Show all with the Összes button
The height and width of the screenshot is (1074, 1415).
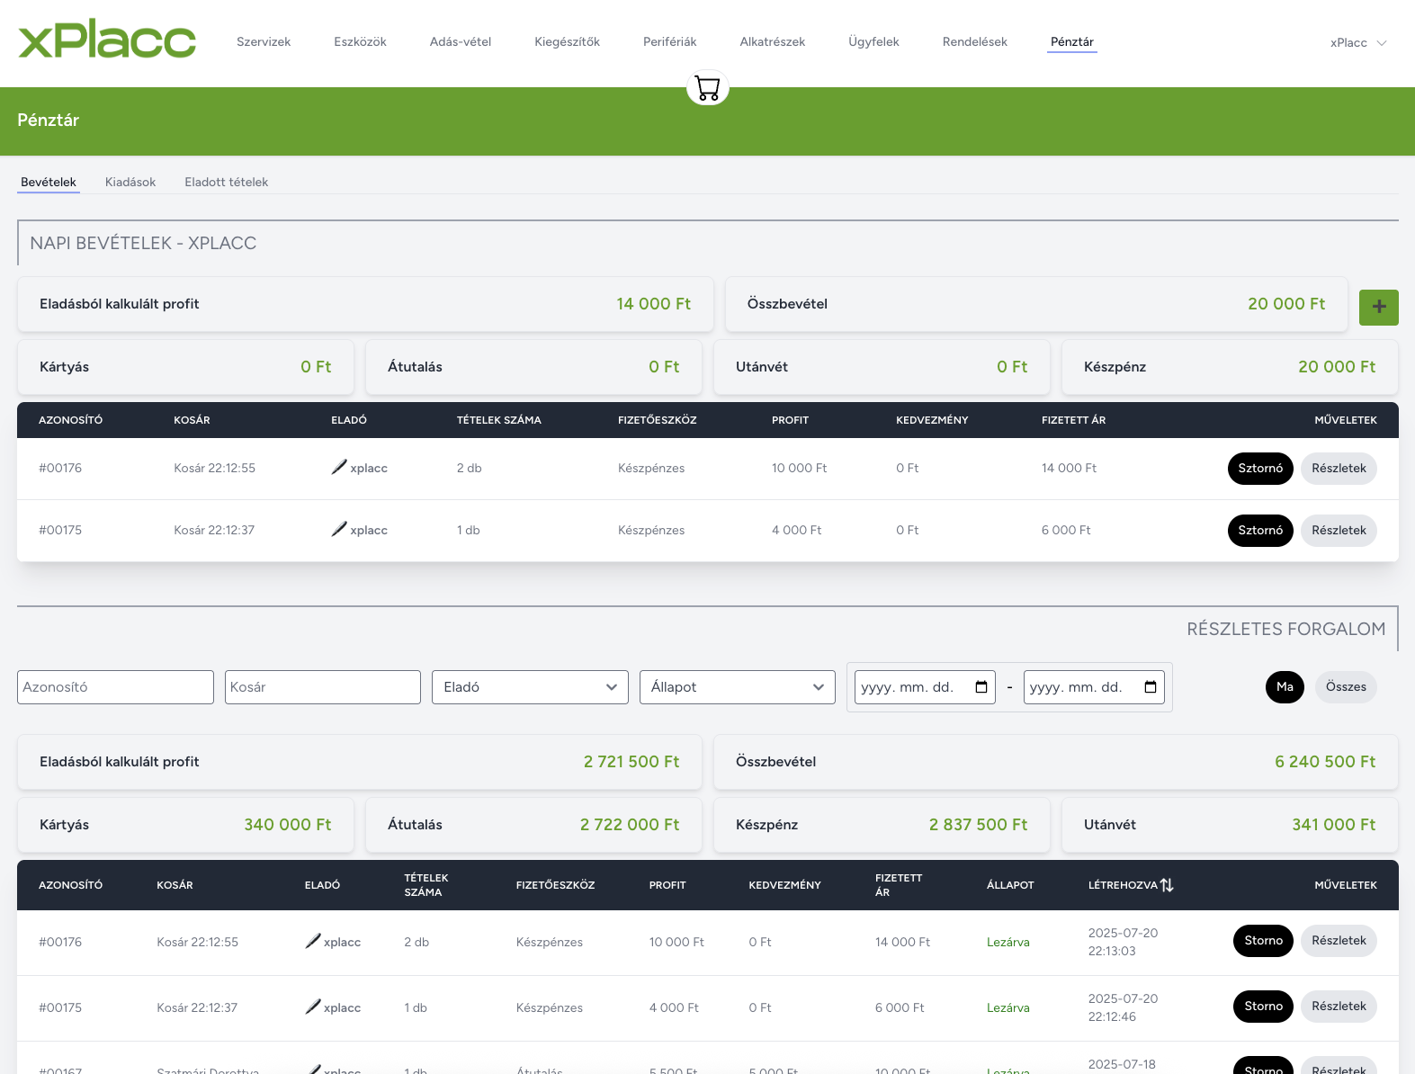point(1346,687)
